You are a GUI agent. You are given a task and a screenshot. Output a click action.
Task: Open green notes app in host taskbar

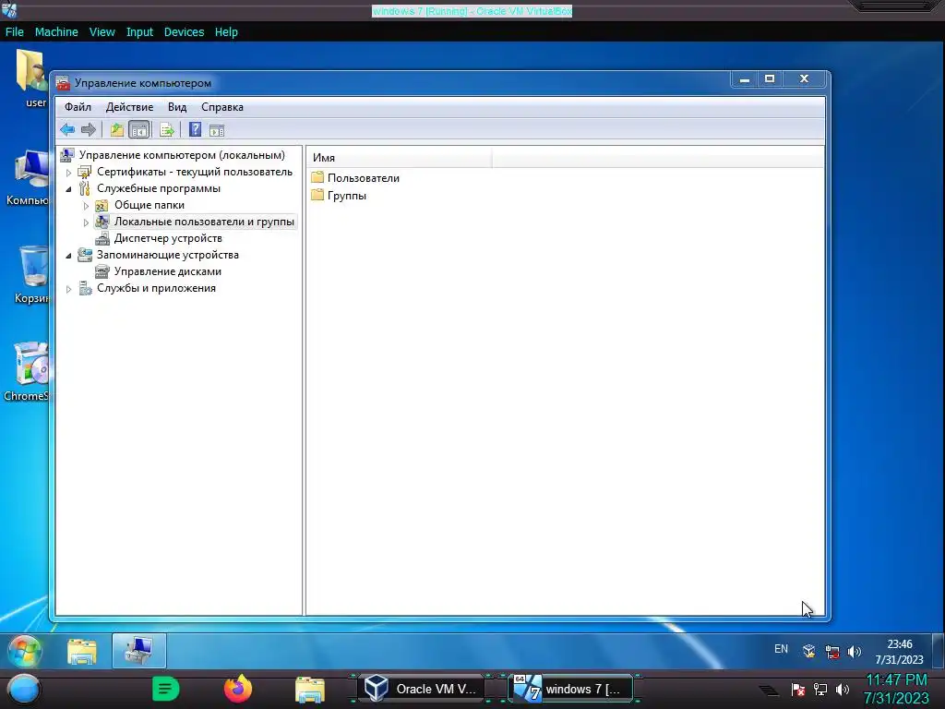tap(165, 689)
